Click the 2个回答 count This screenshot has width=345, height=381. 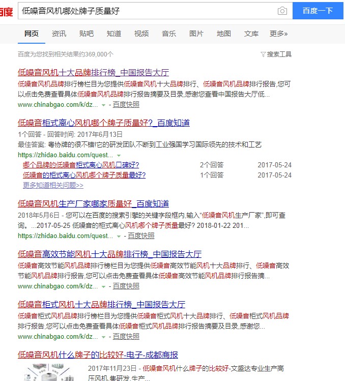pos(212,165)
